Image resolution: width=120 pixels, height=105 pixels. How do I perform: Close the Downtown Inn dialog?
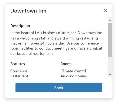point(105,11)
